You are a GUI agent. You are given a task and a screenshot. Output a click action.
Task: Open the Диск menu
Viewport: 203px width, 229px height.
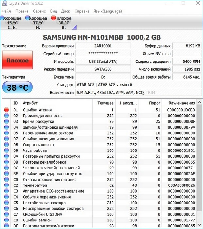[x=65, y=11]
